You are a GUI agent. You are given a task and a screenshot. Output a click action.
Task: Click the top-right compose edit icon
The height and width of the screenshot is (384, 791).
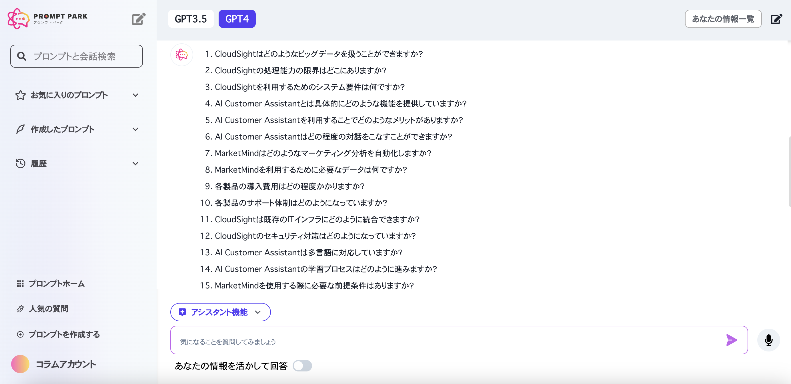(776, 19)
